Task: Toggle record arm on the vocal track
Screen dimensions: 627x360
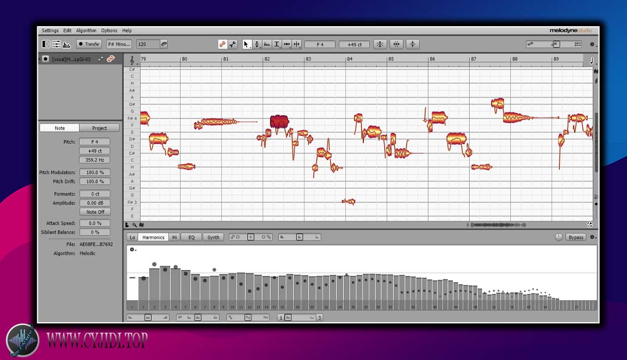Action: tap(45, 59)
